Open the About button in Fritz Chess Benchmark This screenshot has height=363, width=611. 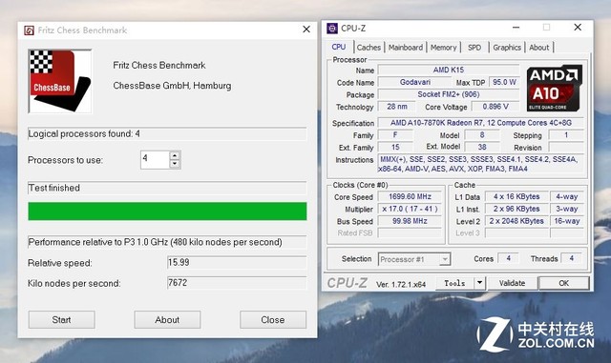click(167, 320)
